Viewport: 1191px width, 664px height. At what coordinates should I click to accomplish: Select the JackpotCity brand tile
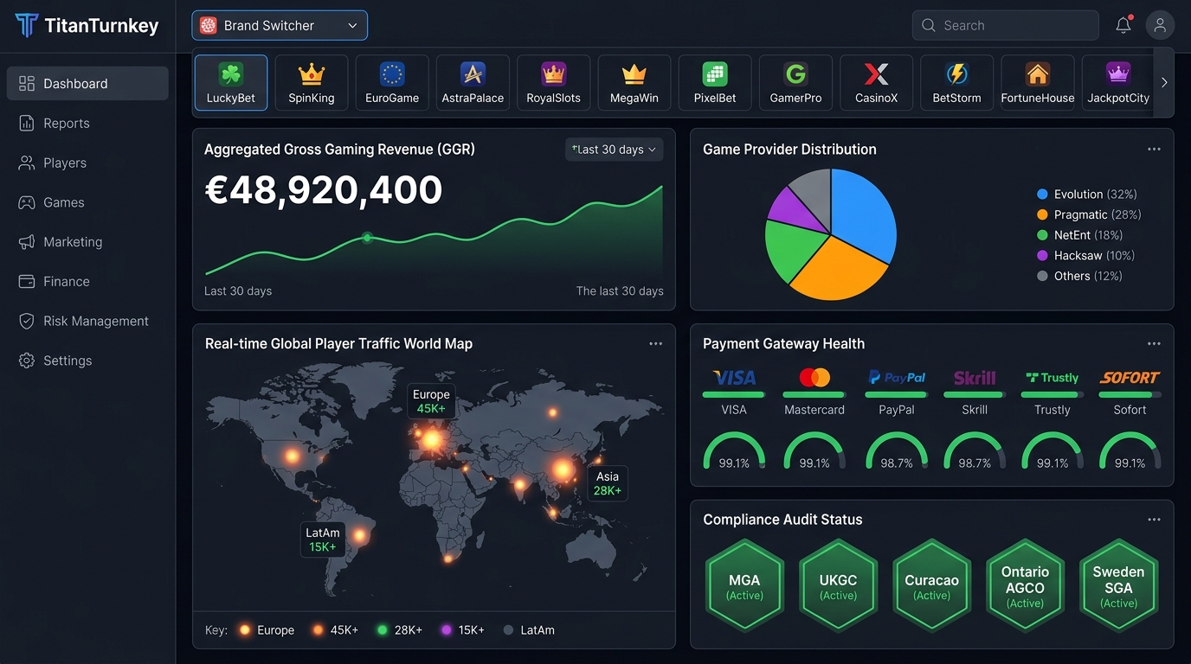click(x=1118, y=83)
